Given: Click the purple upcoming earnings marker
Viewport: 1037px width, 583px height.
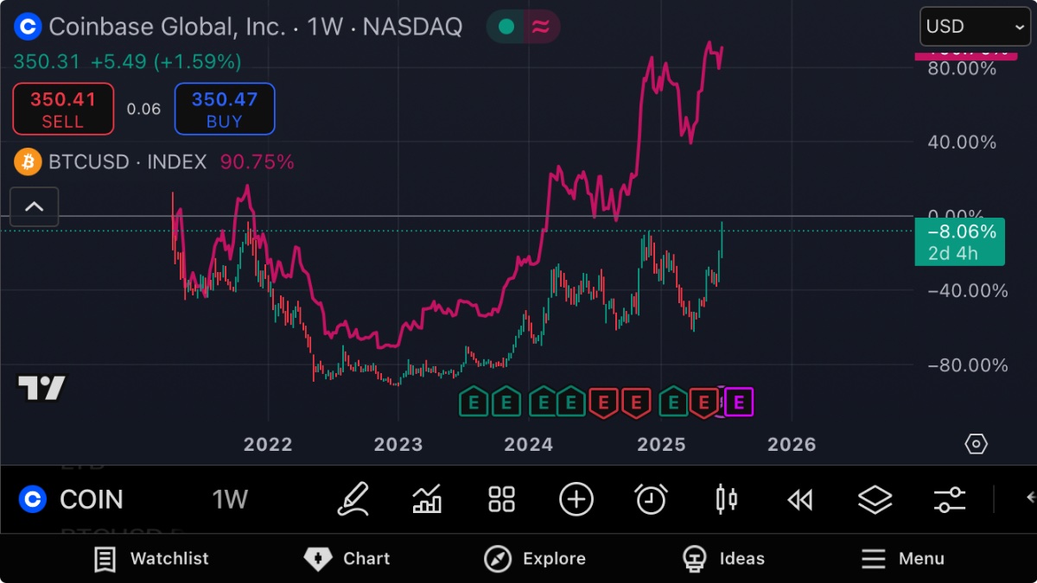Looking at the screenshot, I should (x=739, y=402).
